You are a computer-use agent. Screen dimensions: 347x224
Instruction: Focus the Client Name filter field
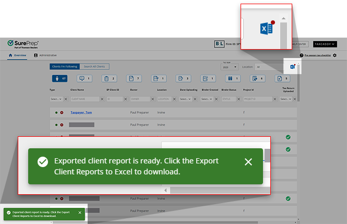(85, 99)
